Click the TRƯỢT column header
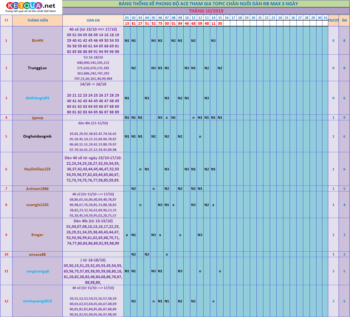This screenshot has width=350, height=317. (333, 20)
